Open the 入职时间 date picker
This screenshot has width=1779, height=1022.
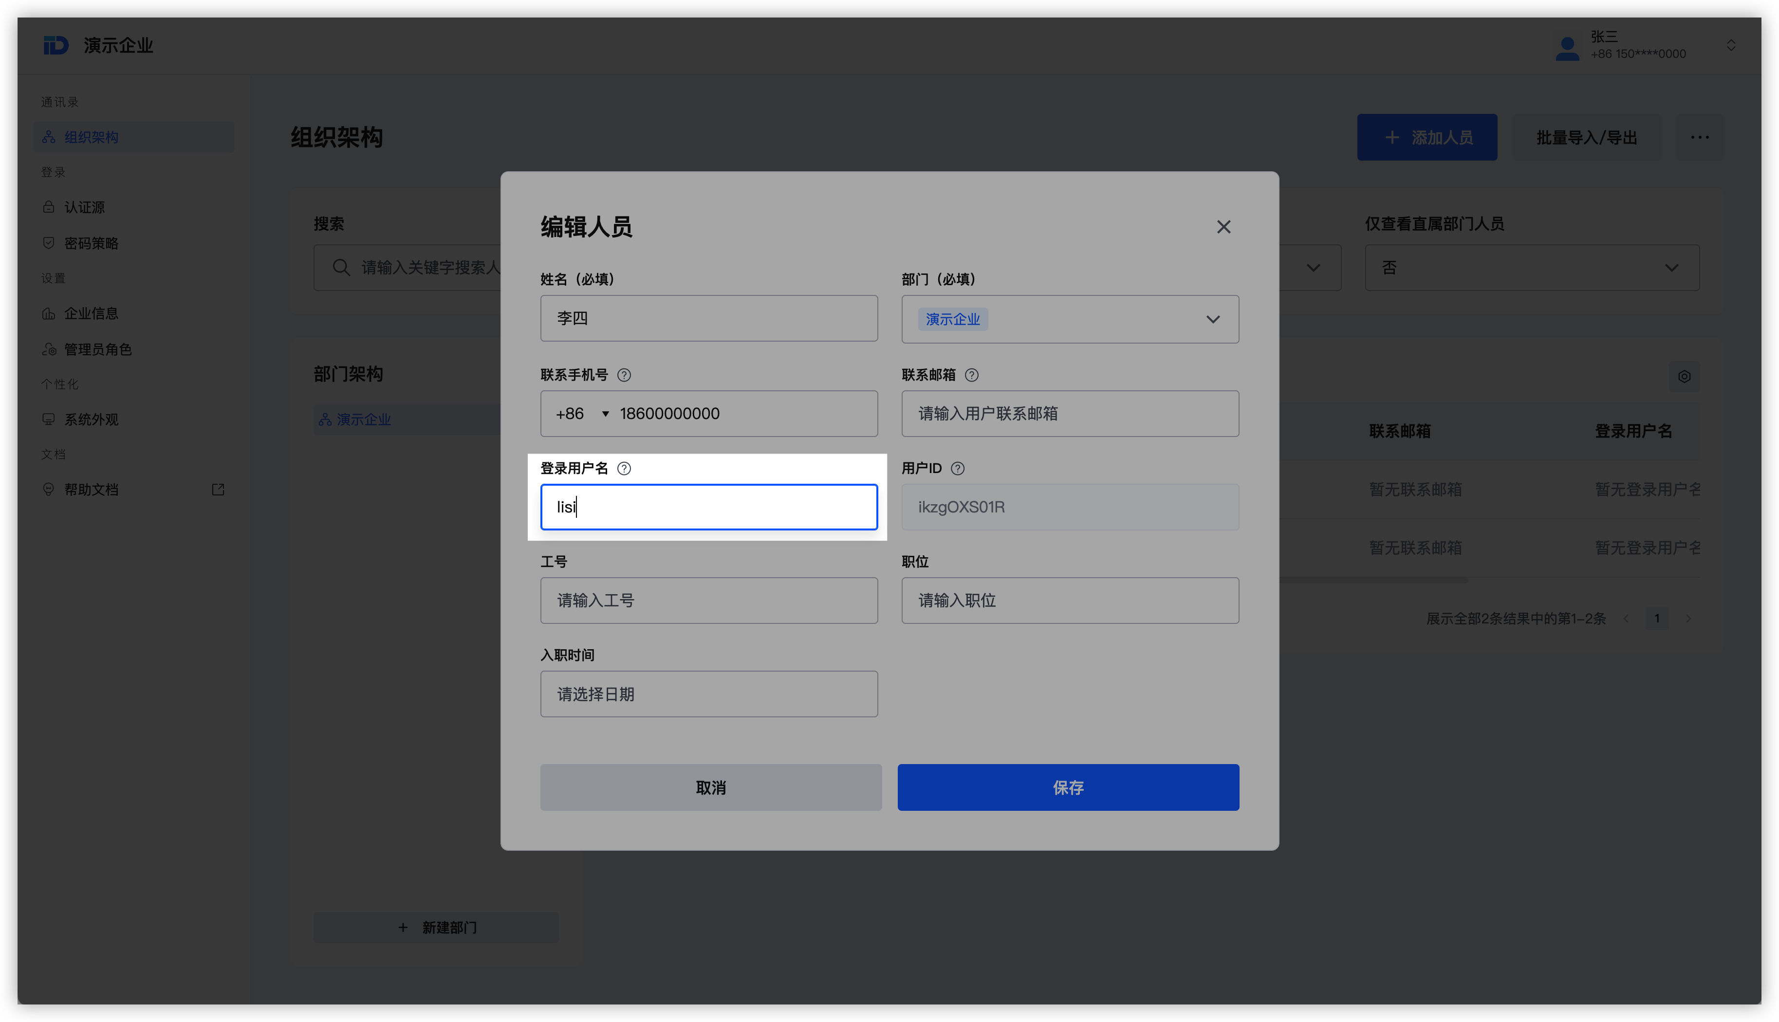[708, 693]
